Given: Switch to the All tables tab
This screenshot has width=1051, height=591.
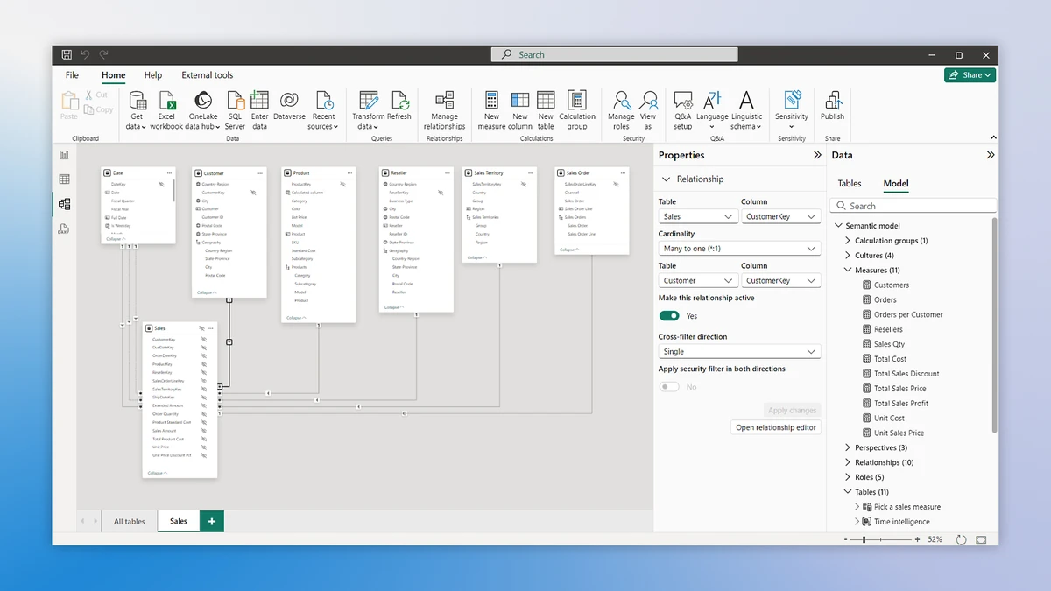Looking at the screenshot, I should [130, 521].
